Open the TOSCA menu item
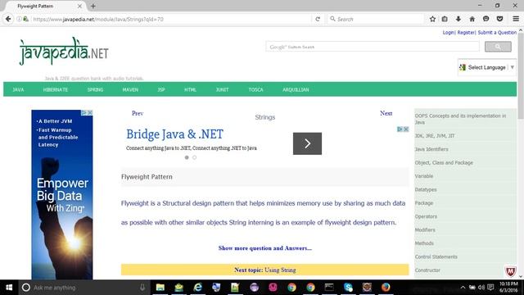 (255, 89)
